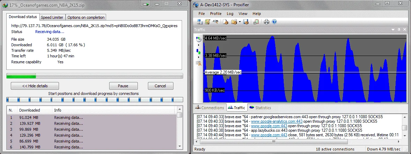Image resolution: width=411 pixels, height=154 pixels.
Task: Click the N. column header
Action: tap(12, 110)
